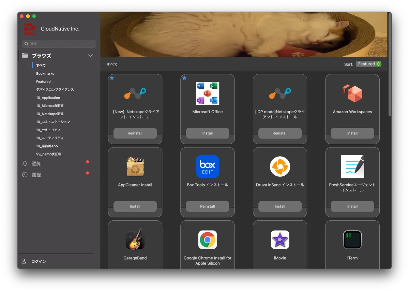This screenshot has width=409, height=292.
Task: Select 10_Application category
Action: pos(48,98)
